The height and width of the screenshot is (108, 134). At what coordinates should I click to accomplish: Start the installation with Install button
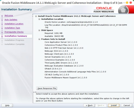[x=114, y=105]
